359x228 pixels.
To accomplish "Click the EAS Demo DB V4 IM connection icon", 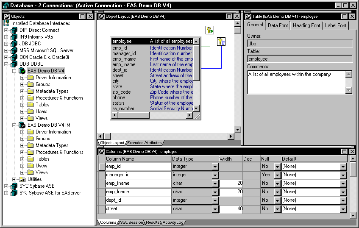I will tap(22, 125).
